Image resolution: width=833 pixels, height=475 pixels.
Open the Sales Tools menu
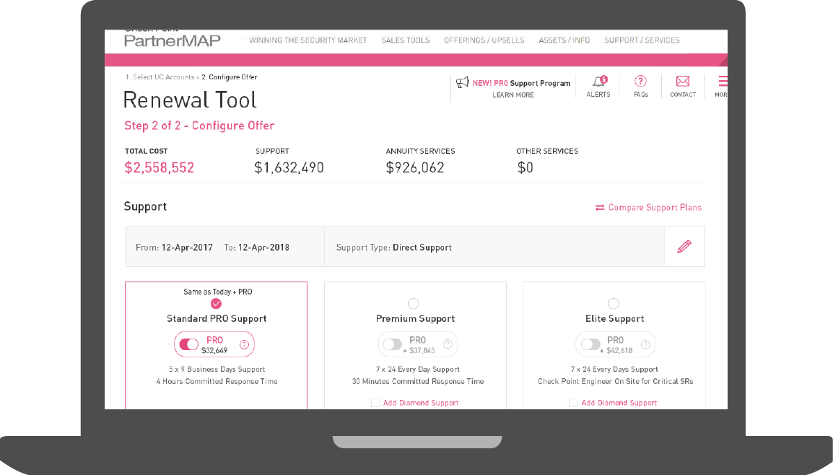(x=406, y=40)
